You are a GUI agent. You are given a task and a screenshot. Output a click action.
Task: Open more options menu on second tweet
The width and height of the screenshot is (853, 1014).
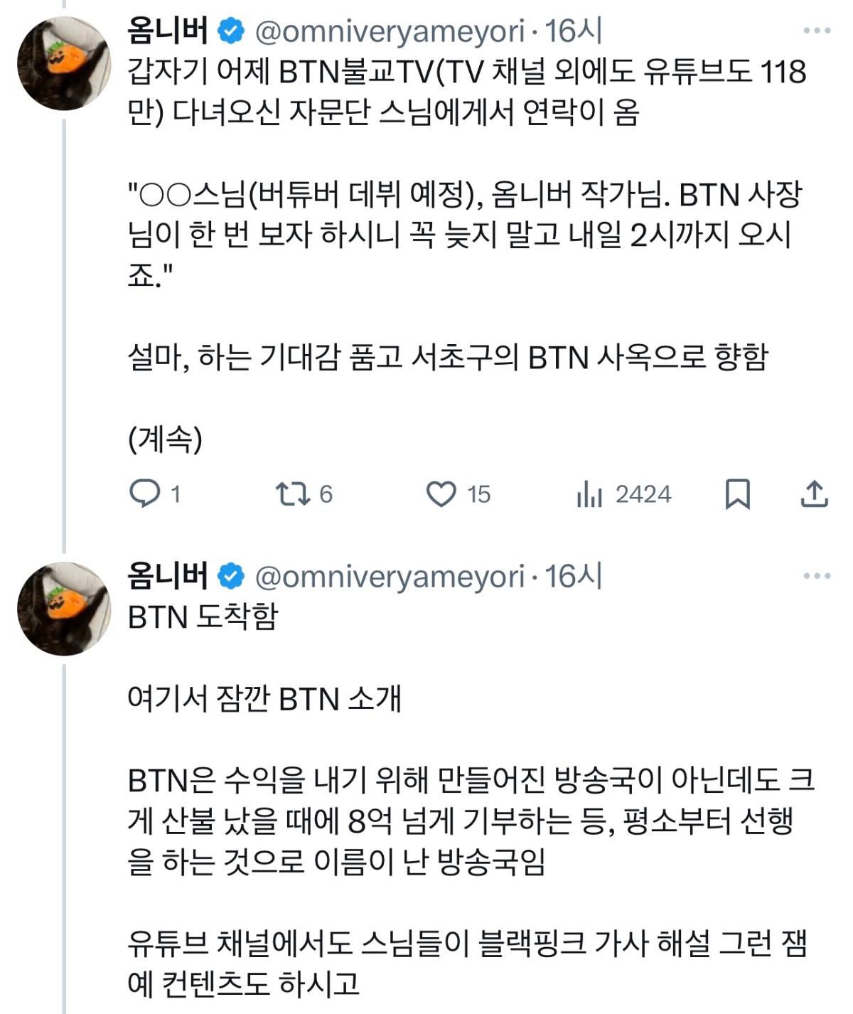tap(817, 576)
